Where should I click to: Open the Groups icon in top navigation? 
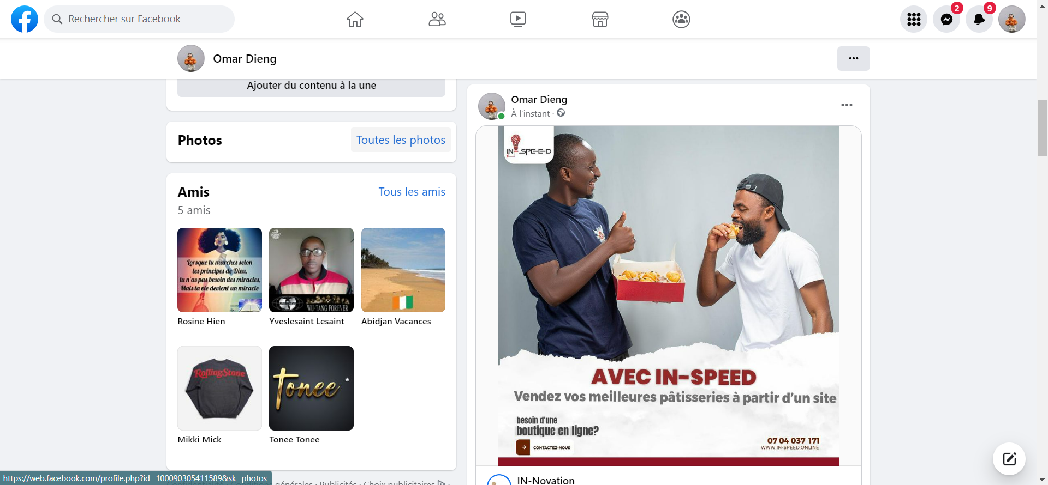(681, 19)
